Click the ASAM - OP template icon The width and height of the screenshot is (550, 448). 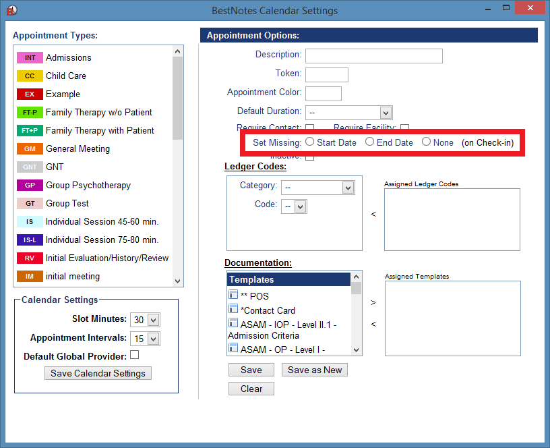(x=233, y=348)
